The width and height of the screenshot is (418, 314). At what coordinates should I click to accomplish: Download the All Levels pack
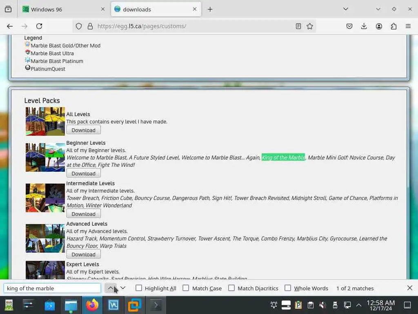point(83,130)
